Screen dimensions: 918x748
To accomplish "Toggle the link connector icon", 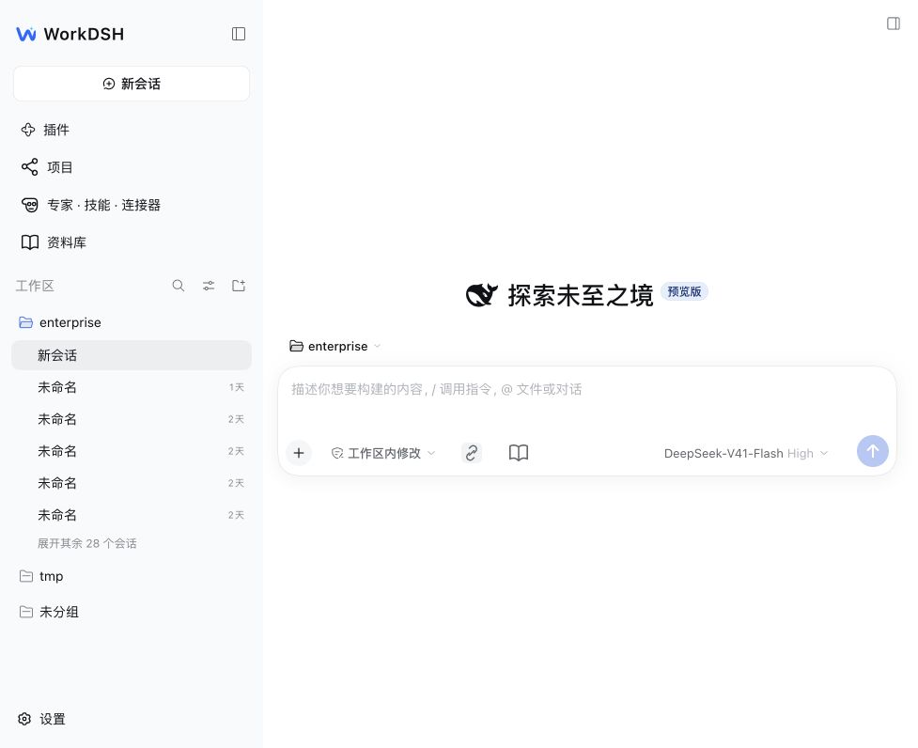I will point(472,453).
